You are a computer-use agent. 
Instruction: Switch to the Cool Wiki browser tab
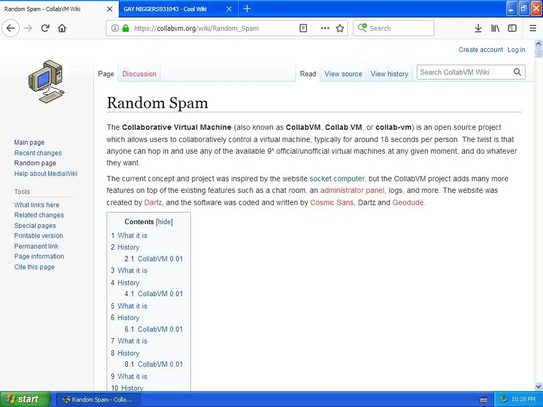click(178, 9)
